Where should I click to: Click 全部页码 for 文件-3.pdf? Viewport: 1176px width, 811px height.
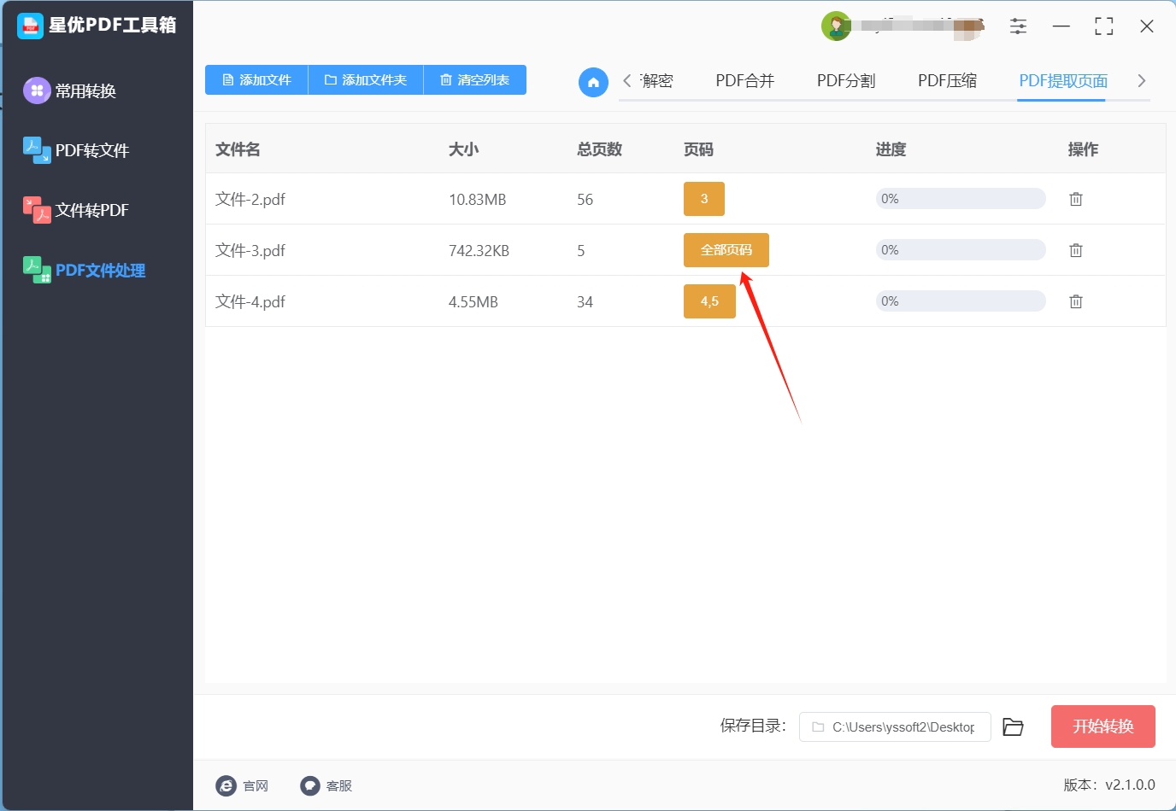726,250
